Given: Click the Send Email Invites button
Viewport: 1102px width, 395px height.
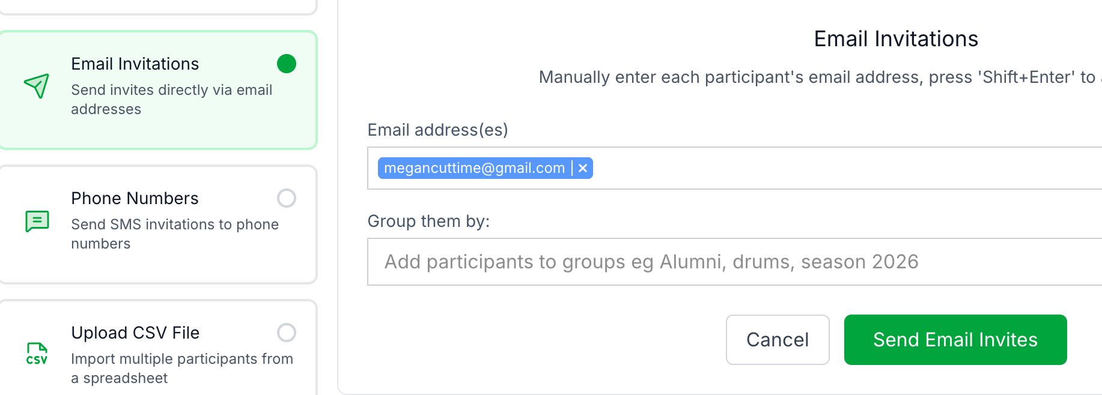Looking at the screenshot, I should coord(955,340).
